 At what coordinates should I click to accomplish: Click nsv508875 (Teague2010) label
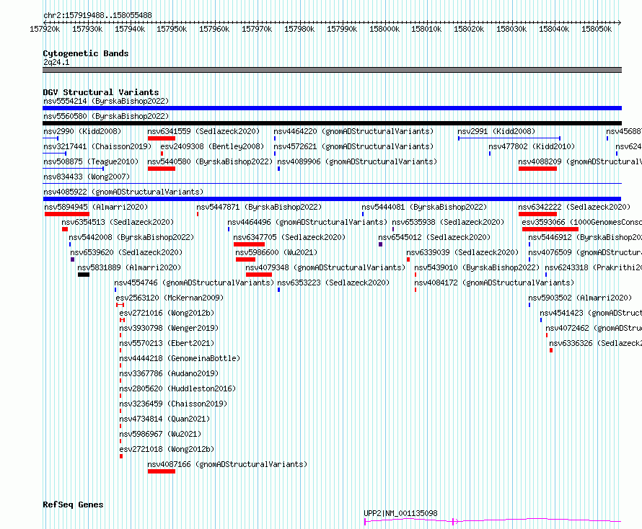(x=91, y=161)
